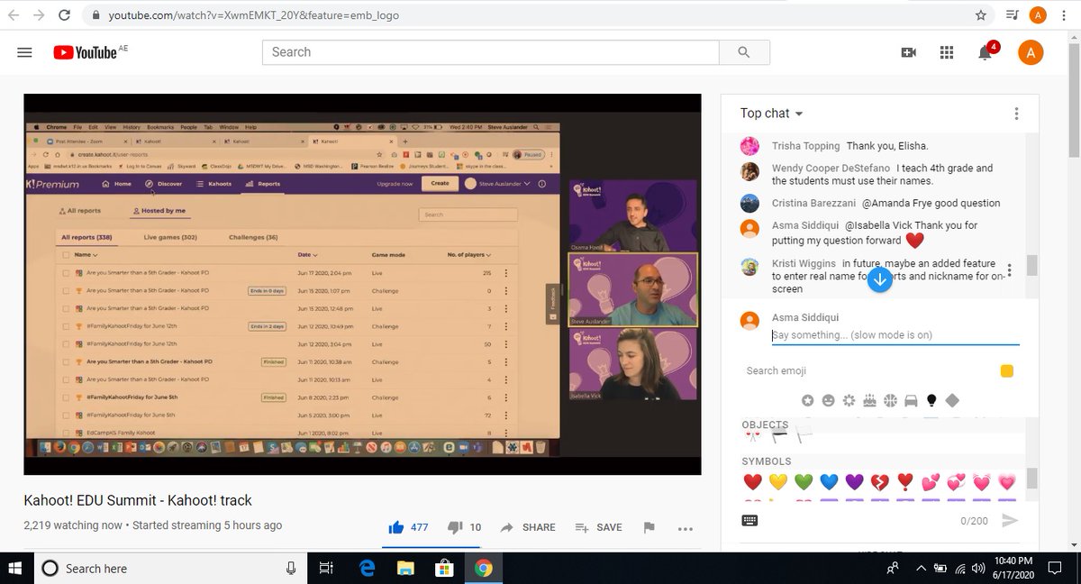
Task: Dislike the video with thumbs down
Action: click(x=455, y=527)
